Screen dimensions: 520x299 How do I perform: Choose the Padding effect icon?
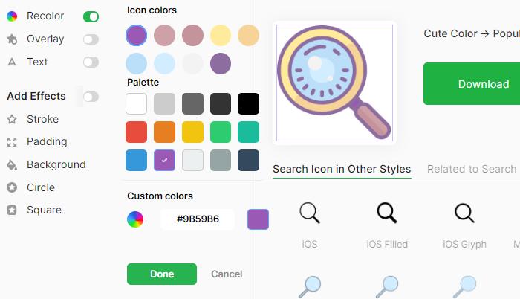point(12,142)
